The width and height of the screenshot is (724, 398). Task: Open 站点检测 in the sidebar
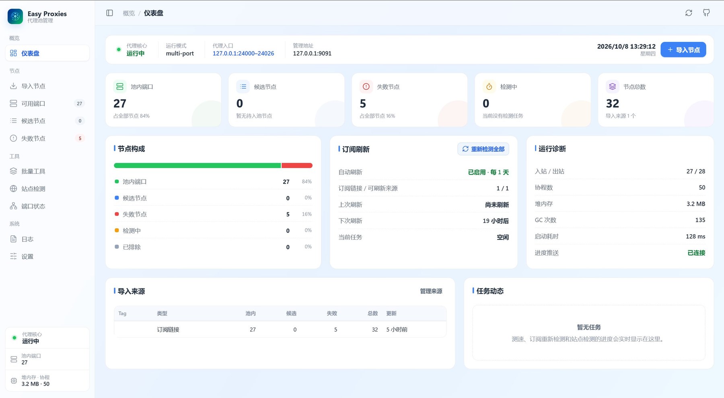(x=47, y=189)
